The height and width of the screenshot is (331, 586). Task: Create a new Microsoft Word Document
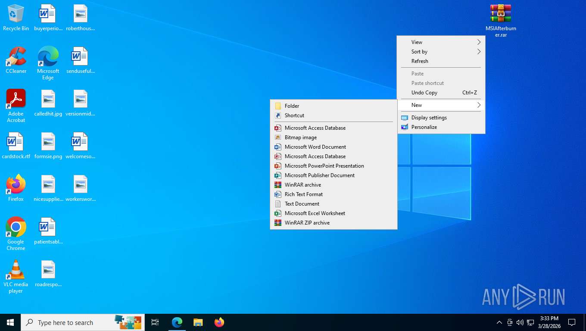pyautogui.click(x=334, y=147)
